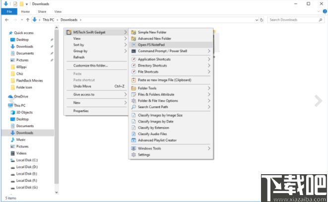The width and height of the screenshot is (328, 202).
Task: Click the Files & Folders Attribute icon
Action: pos(133,95)
